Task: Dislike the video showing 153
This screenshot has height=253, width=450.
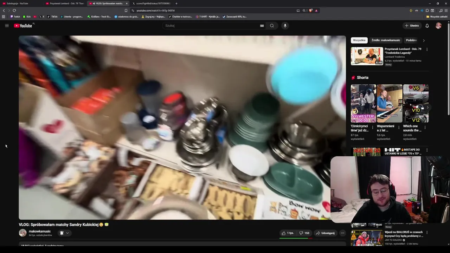Action: [x=304, y=233]
